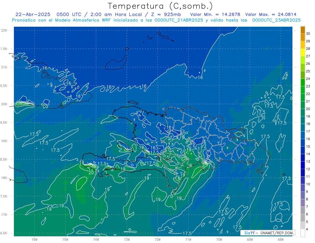The image size is (315, 243).
Task: Click the color scale value '28'
Action: pyautogui.click(x=308, y=49)
